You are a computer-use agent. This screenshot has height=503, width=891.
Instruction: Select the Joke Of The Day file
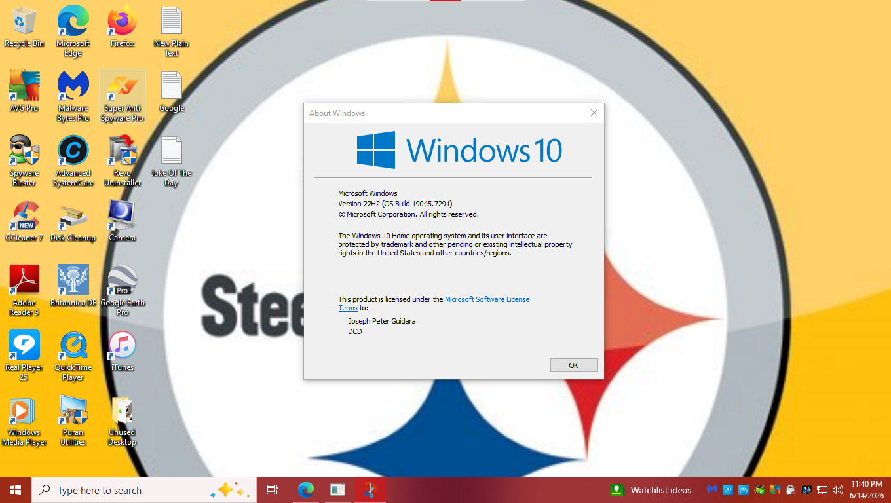(x=171, y=160)
